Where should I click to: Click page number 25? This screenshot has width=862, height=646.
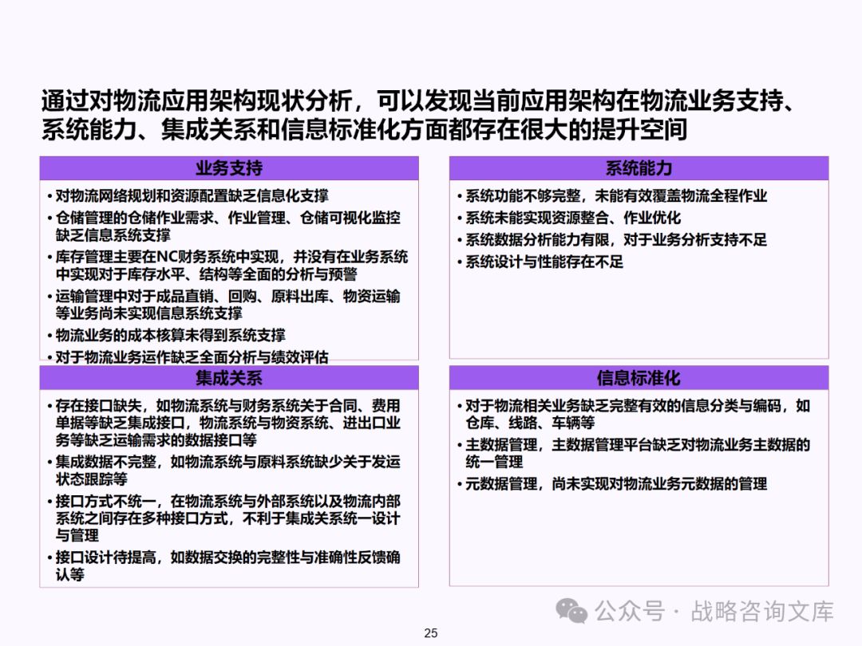431,632
